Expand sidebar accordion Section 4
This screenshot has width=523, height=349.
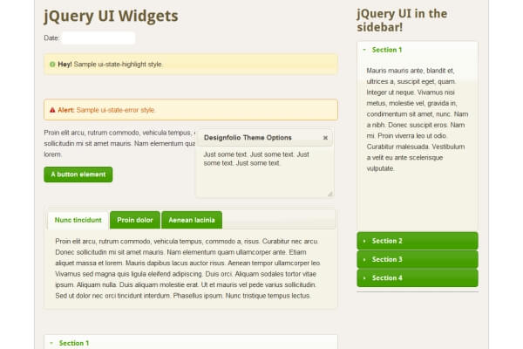417,277
